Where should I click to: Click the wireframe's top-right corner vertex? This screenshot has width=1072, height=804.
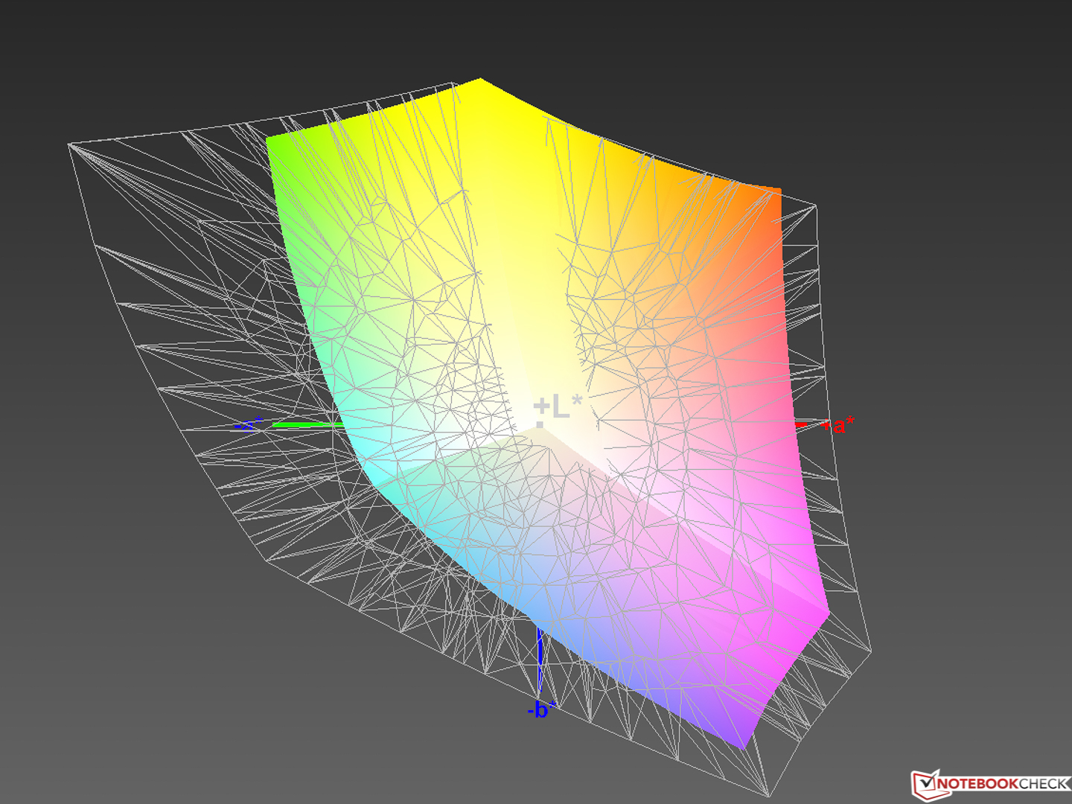(816, 206)
